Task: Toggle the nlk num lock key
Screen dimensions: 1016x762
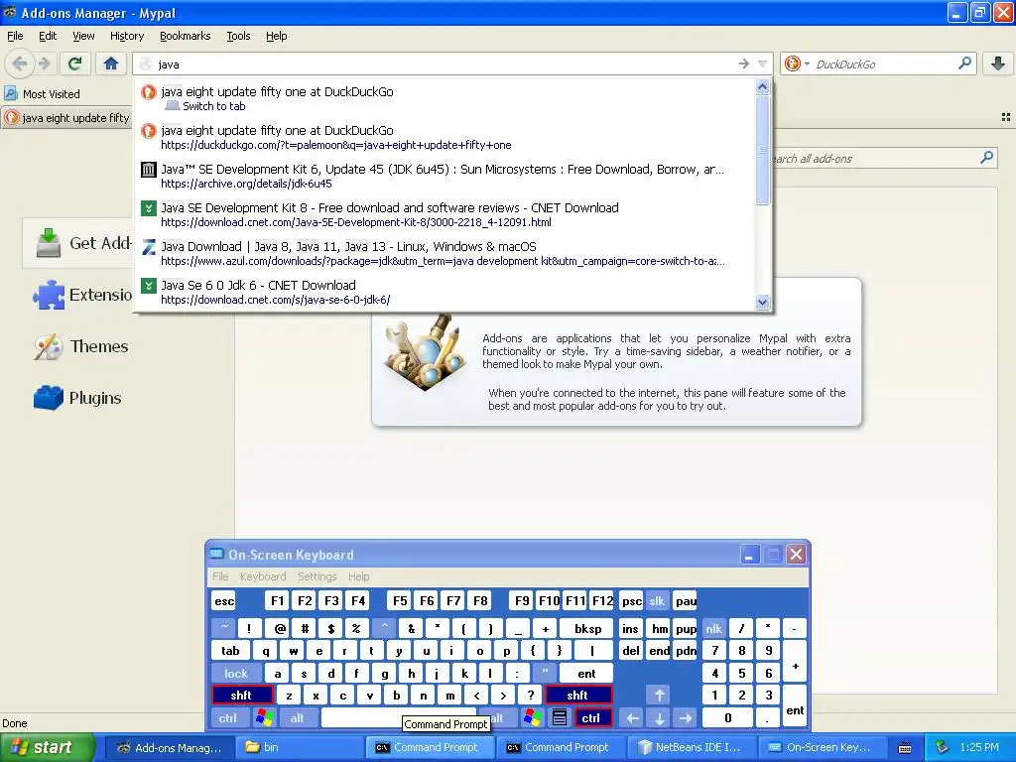Action: (713, 628)
